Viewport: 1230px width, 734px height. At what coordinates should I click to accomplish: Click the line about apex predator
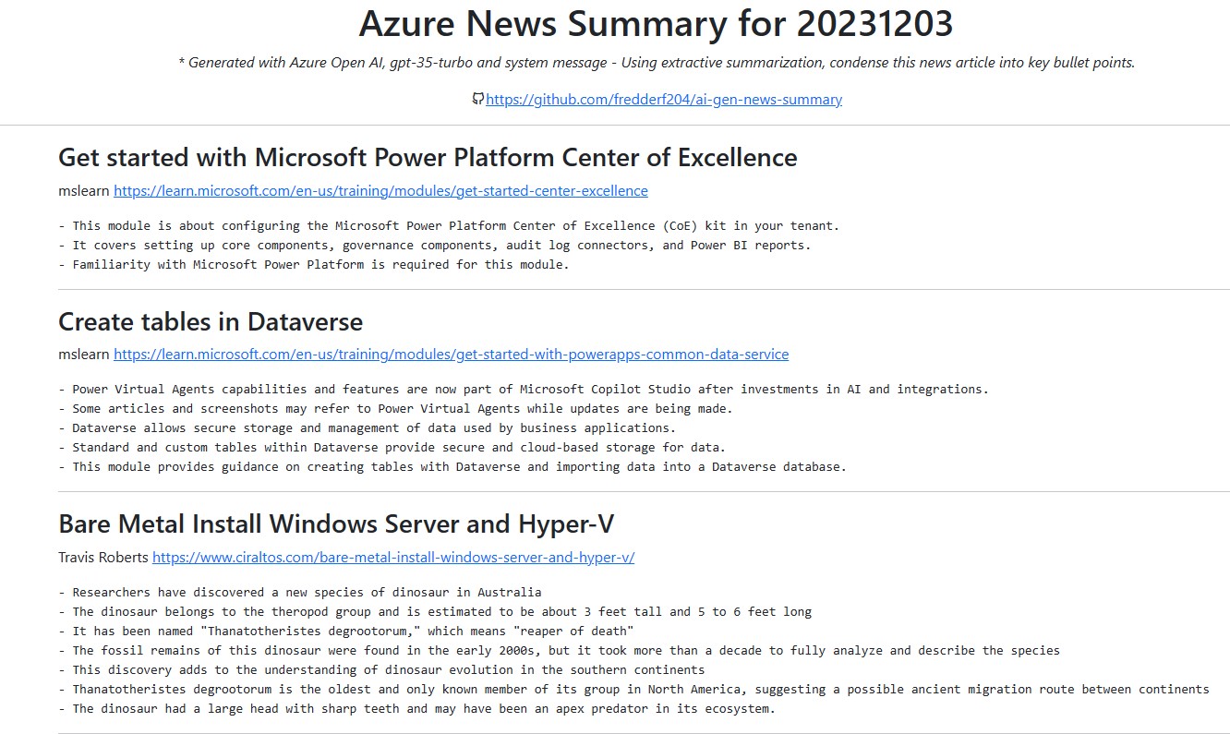click(416, 708)
